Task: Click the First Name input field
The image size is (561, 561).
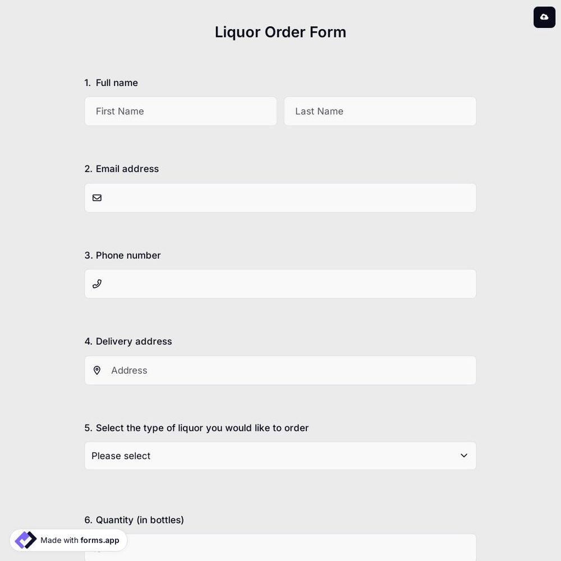Action: pyautogui.click(x=181, y=111)
